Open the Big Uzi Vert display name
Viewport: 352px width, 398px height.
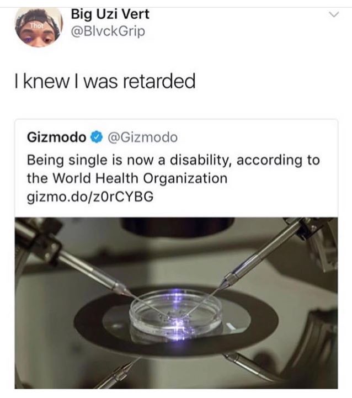pyautogui.click(x=110, y=14)
